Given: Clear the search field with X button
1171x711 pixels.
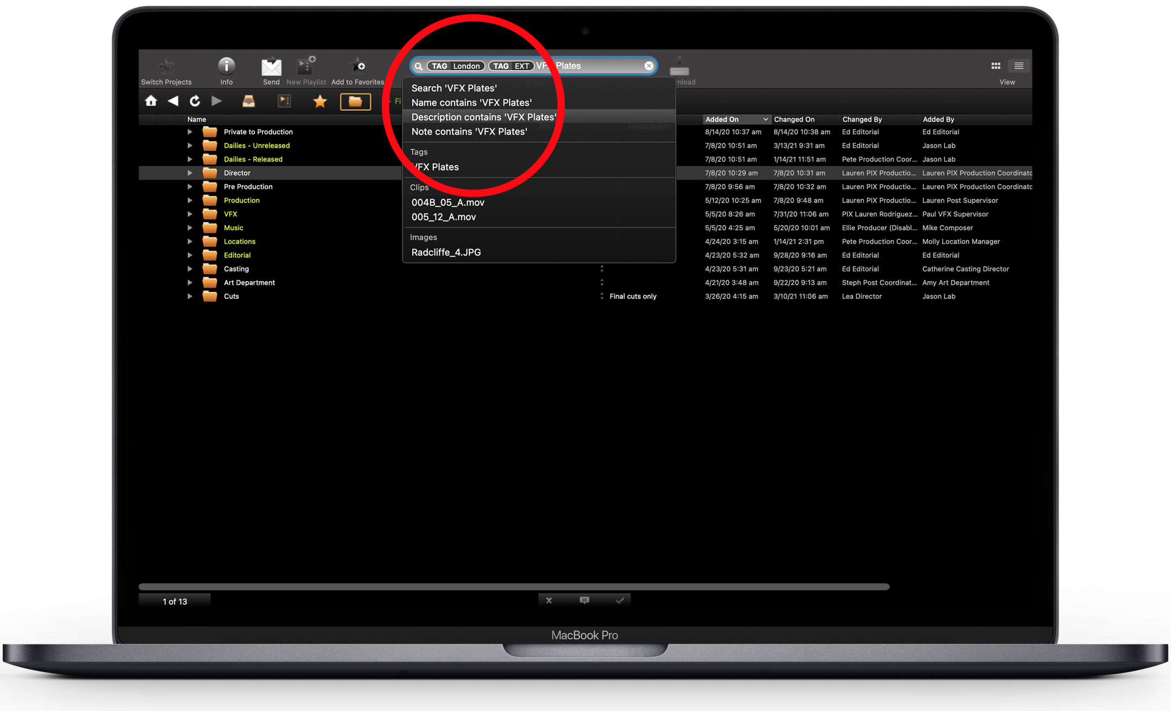Looking at the screenshot, I should click(x=649, y=66).
